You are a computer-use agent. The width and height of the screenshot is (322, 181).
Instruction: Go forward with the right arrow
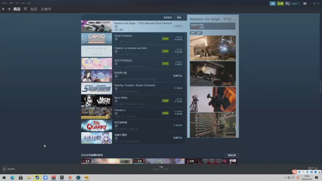9,9
